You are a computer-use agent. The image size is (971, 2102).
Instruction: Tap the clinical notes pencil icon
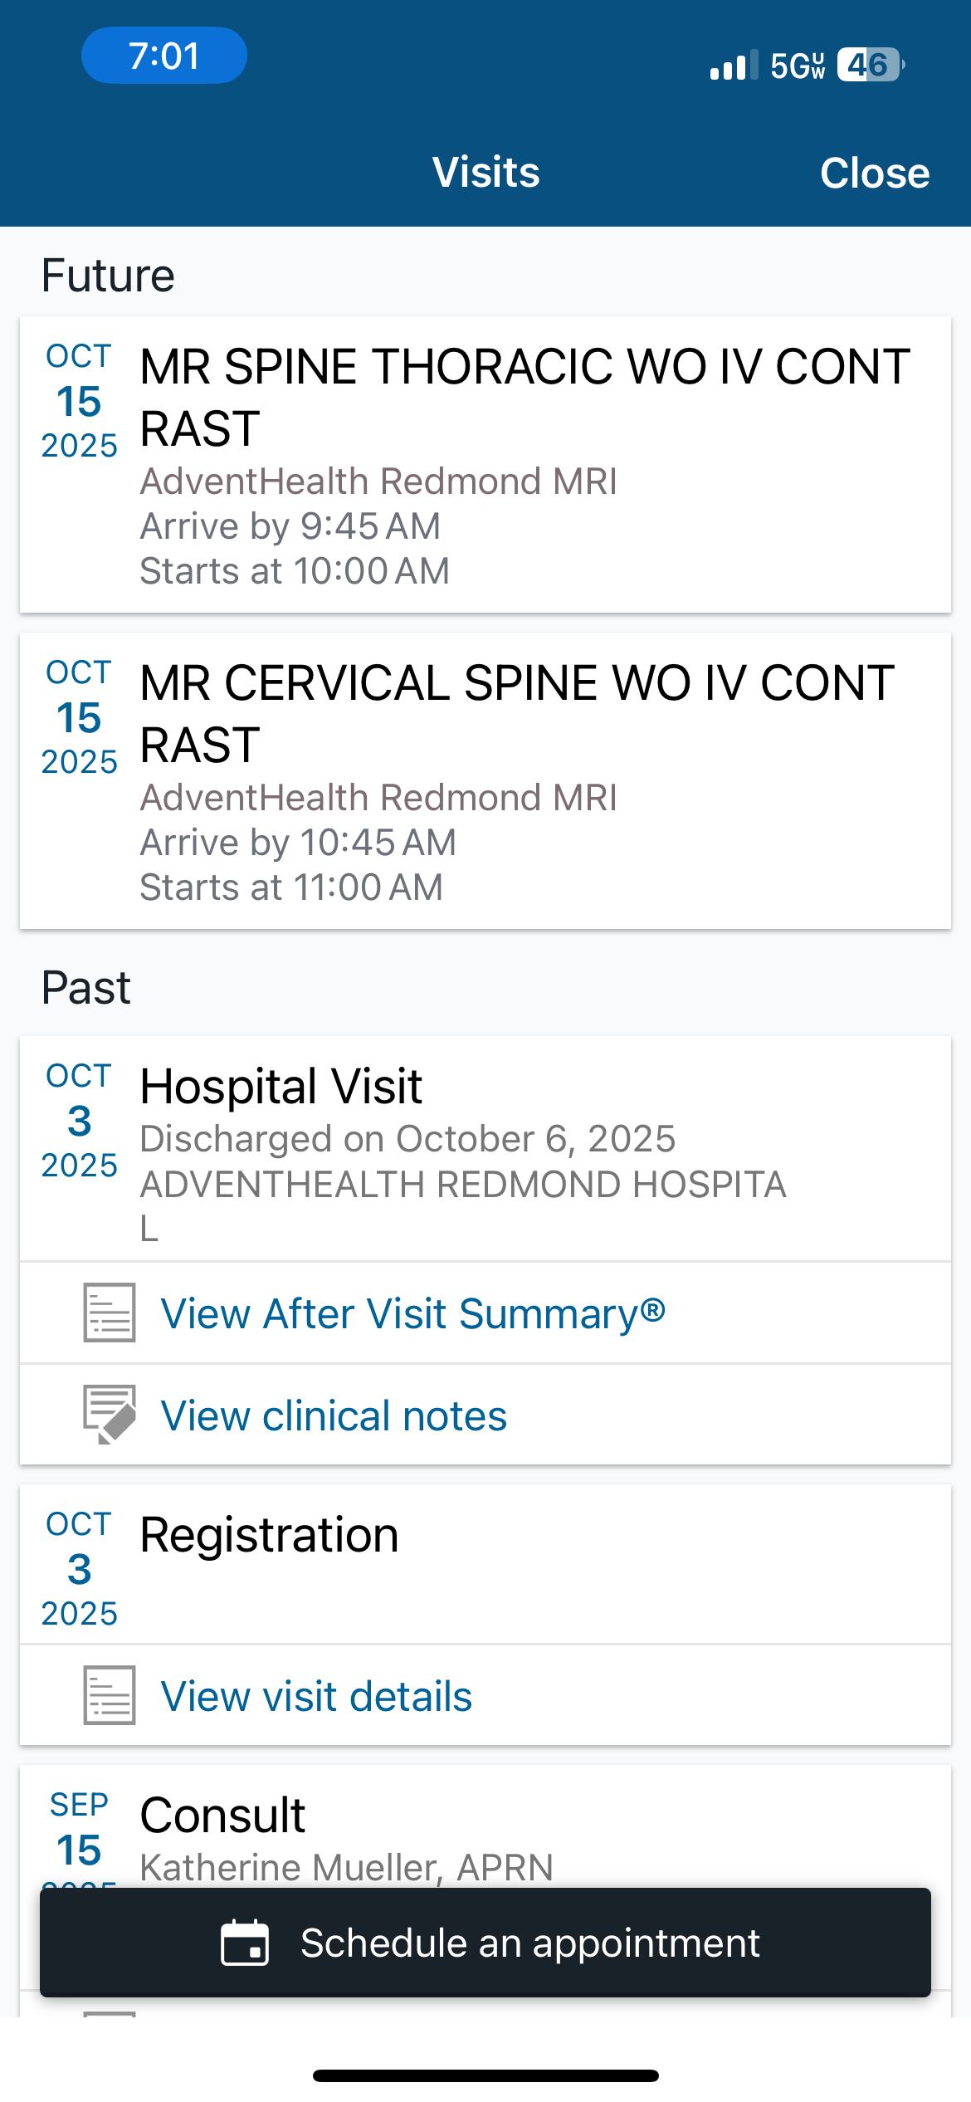[109, 1415]
